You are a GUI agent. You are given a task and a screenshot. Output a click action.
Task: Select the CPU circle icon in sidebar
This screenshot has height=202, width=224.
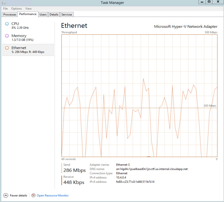coord(6,24)
